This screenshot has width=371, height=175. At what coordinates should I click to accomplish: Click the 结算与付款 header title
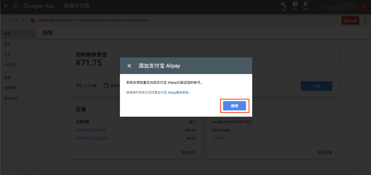pos(77,6)
